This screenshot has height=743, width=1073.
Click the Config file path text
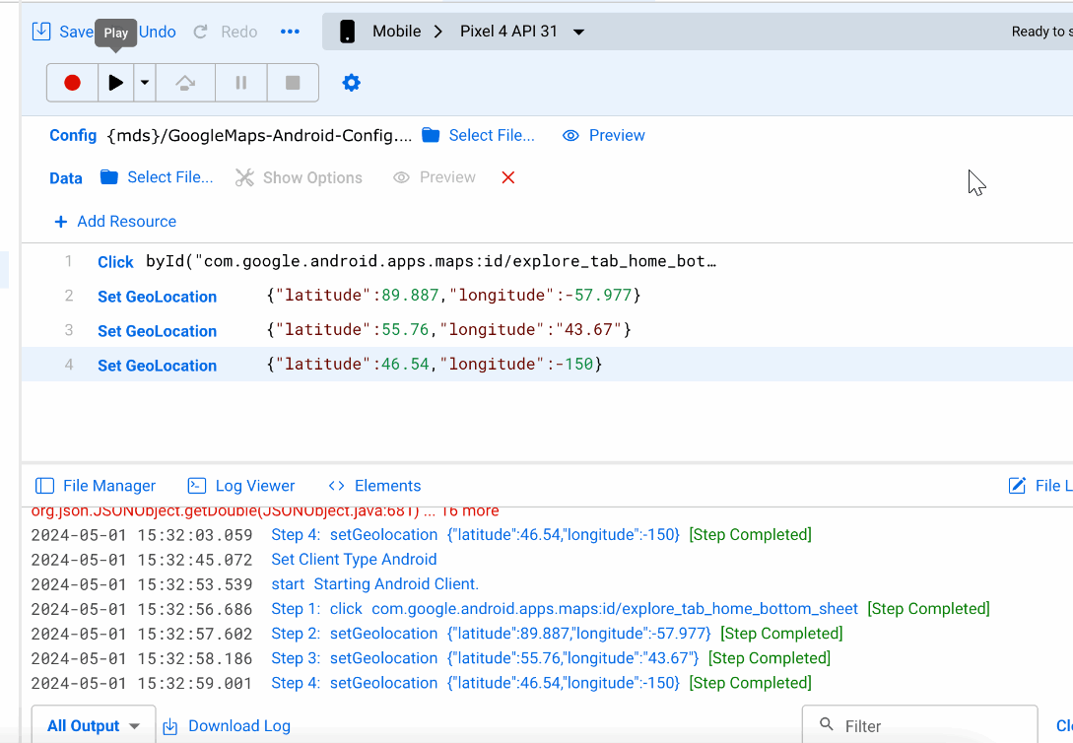[x=259, y=135]
